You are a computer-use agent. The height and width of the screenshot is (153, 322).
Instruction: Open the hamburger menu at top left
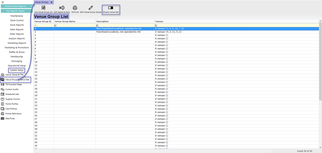(x=3, y=2)
